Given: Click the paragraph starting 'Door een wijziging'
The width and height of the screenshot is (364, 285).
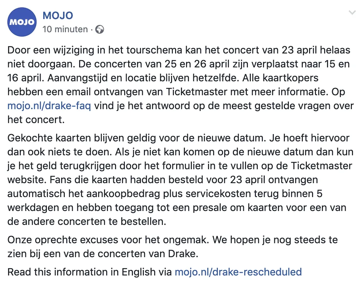Looking at the screenshot, I should coord(181,85).
